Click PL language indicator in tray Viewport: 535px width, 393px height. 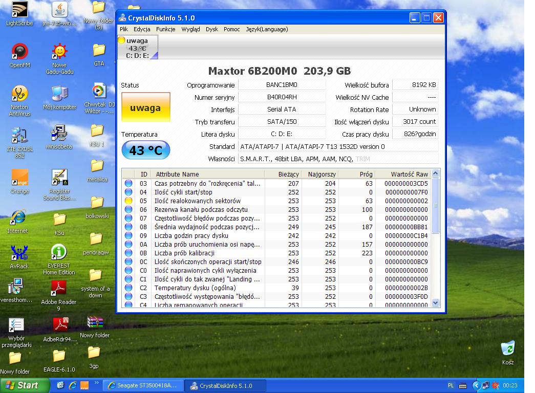451,385
